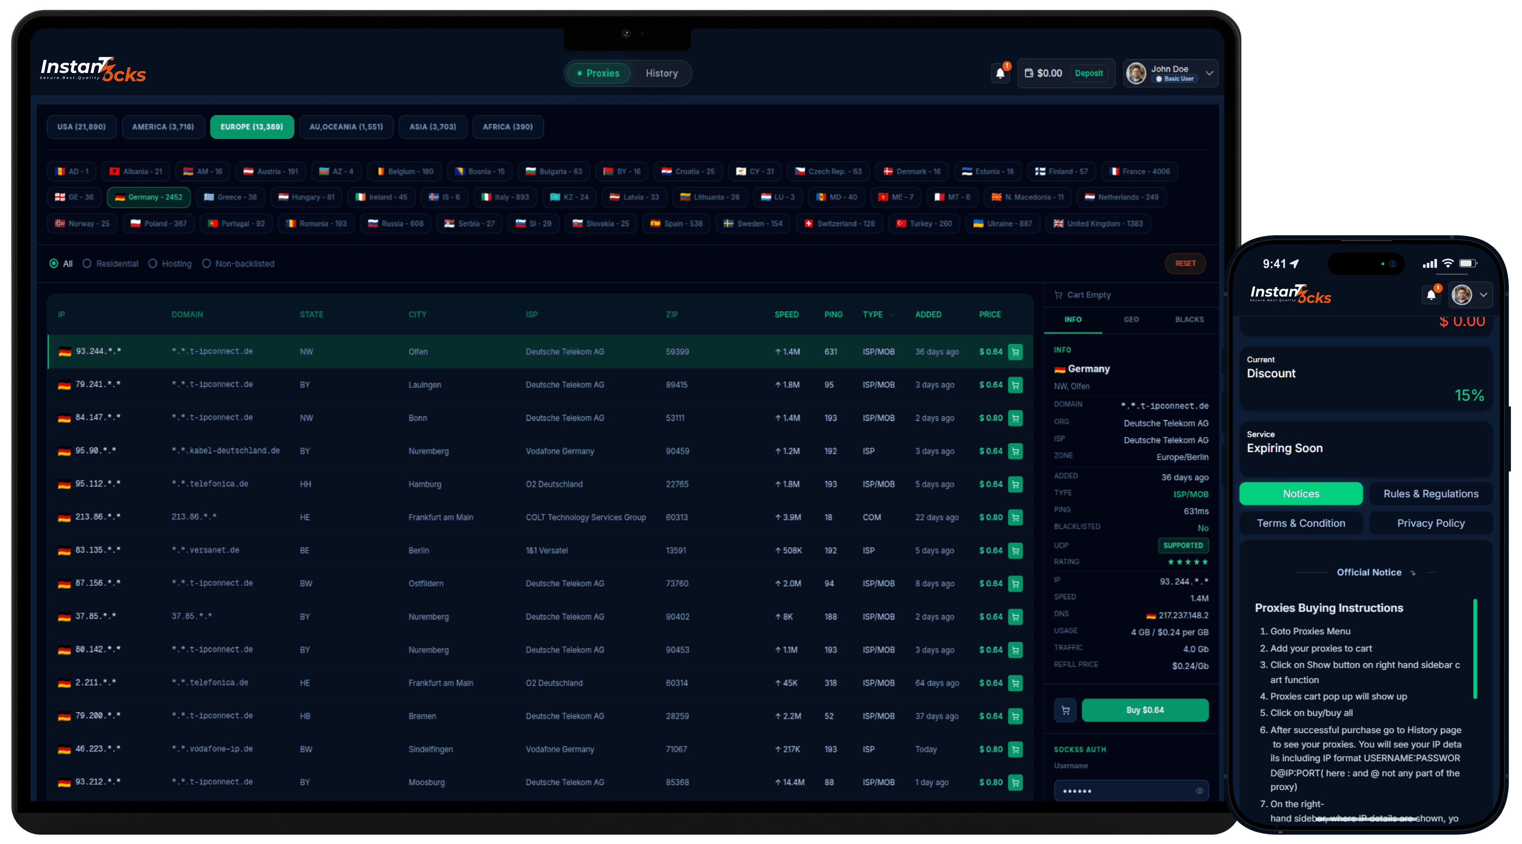The width and height of the screenshot is (1522, 844).
Task: Select the Hosting filter radio button
Action: coord(153,264)
